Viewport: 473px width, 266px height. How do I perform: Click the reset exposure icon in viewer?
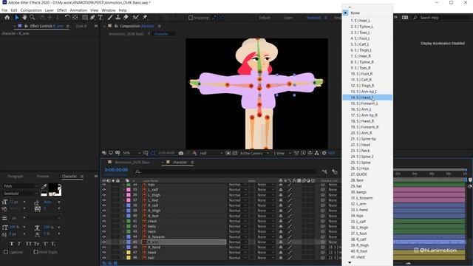click(324, 153)
